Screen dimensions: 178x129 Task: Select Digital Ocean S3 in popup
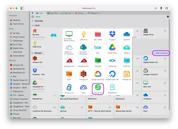click(112, 75)
